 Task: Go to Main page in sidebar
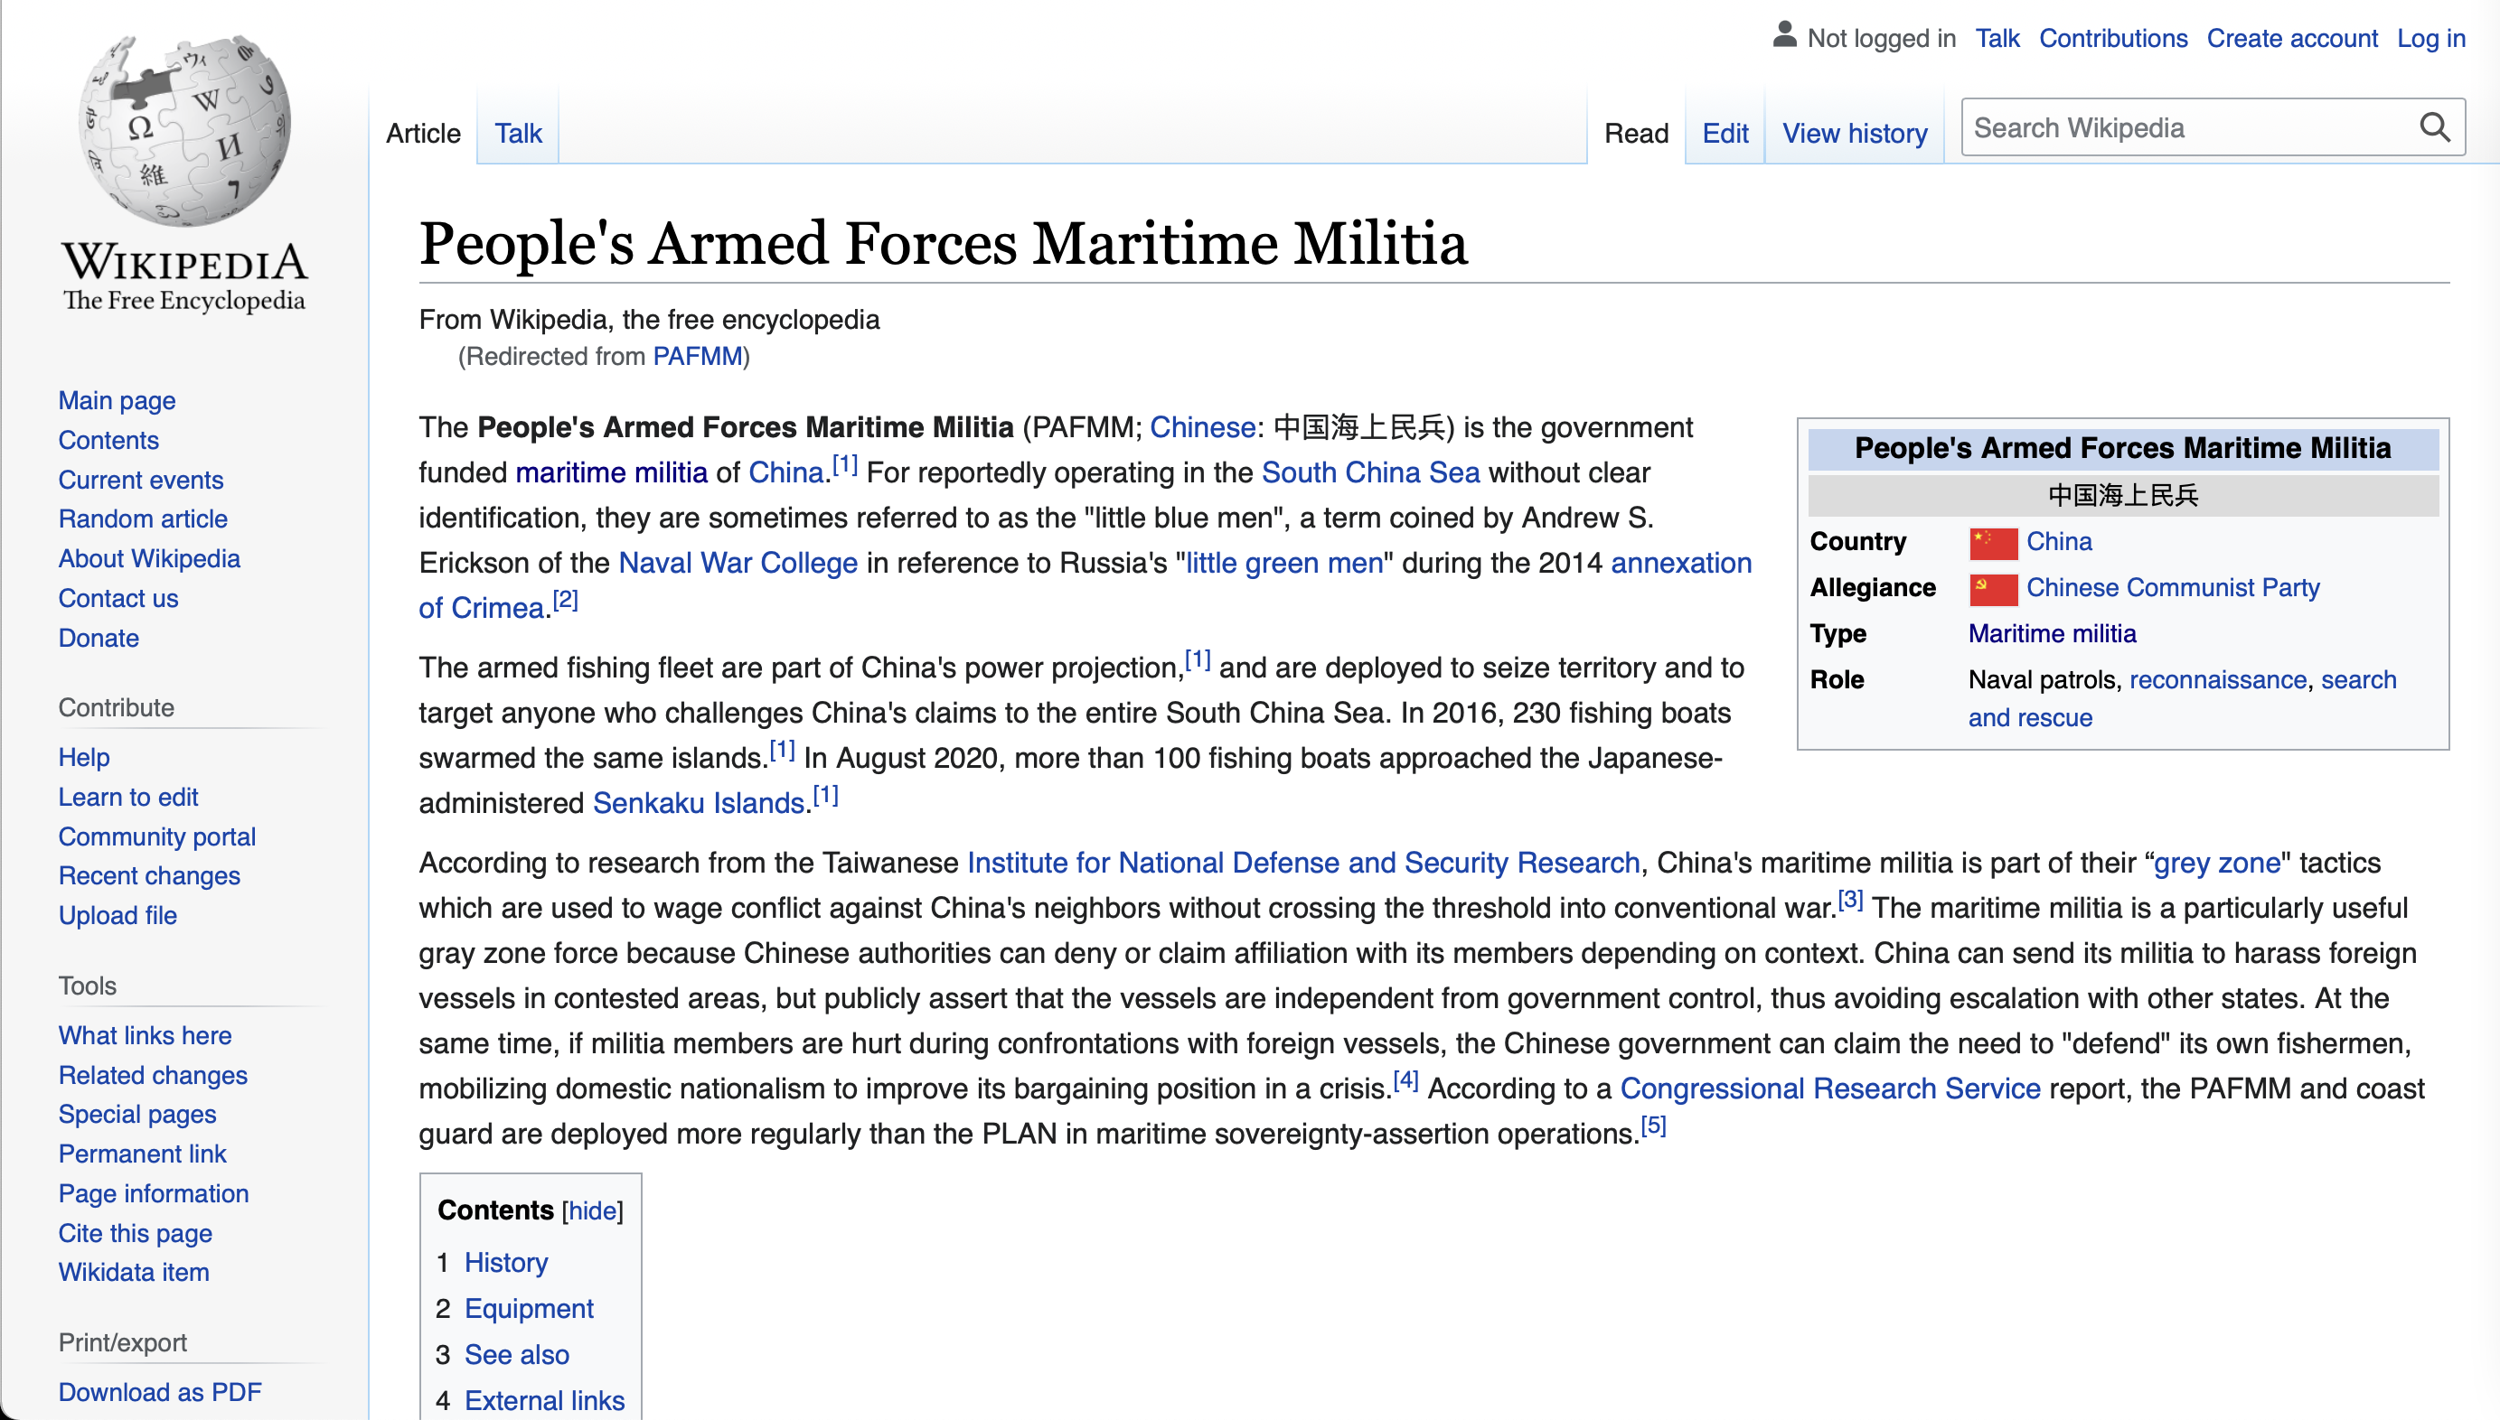[x=117, y=400]
